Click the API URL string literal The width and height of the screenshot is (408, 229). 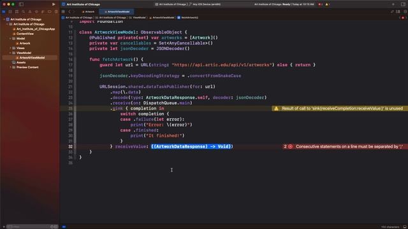coord(222,65)
